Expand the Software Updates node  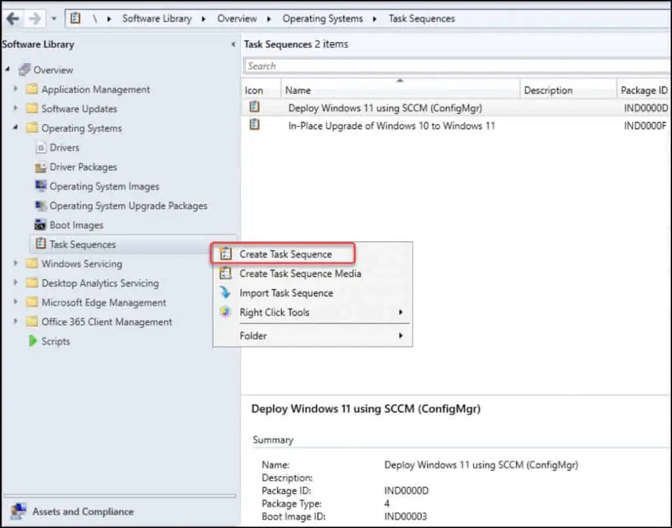(16, 108)
